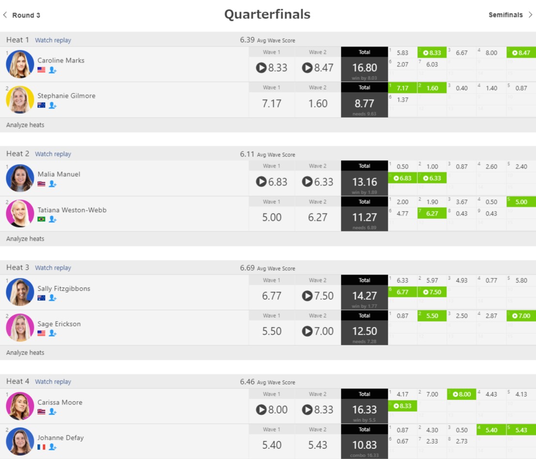Open Carissa Moore's profile photo
This screenshot has width=536, height=459.
[20, 406]
